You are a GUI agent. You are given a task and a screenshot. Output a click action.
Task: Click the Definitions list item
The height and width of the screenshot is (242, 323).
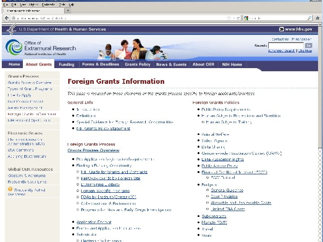pos(86,116)
